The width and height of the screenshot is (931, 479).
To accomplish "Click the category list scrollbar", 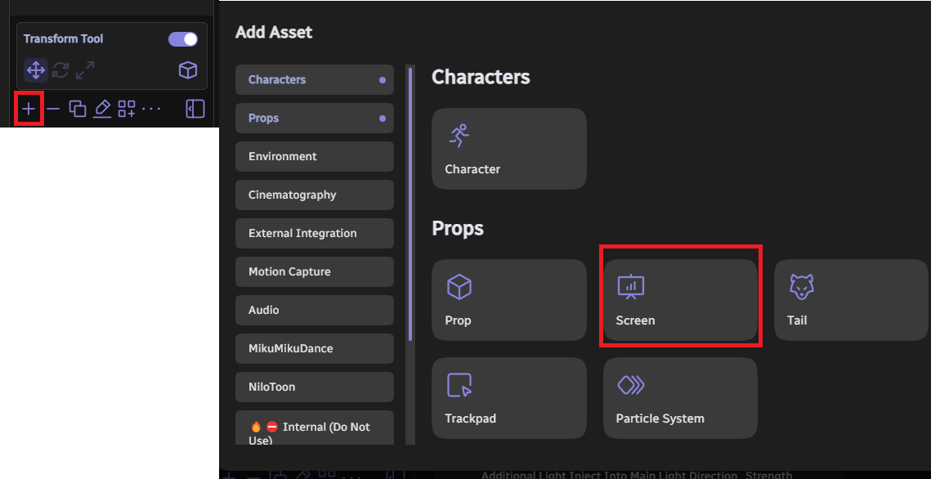I will pos(410,204).
